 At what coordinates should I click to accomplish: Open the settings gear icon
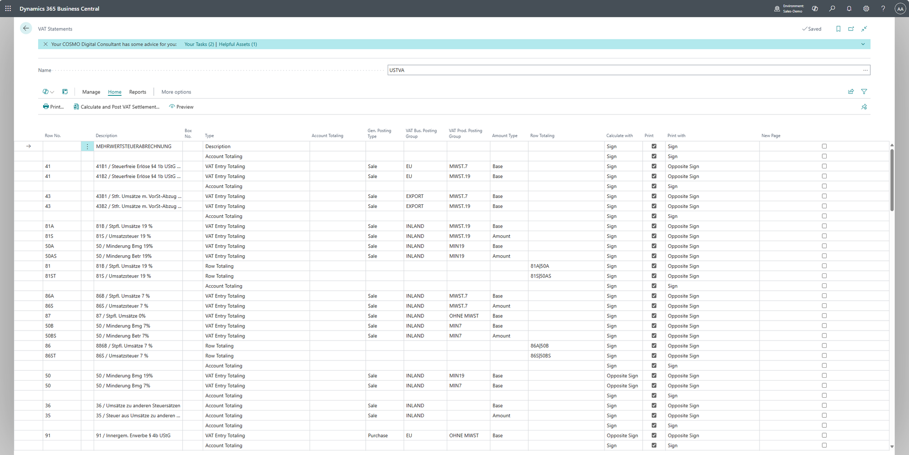[866, 9]
